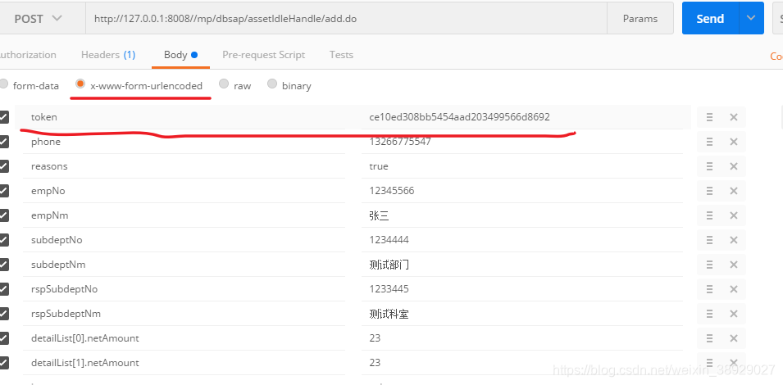This screenshot has height=385, width=783.
Task: Click the rspSubdeptNm row menu icon
Action: pyautogui.click(x=709, y=314)
